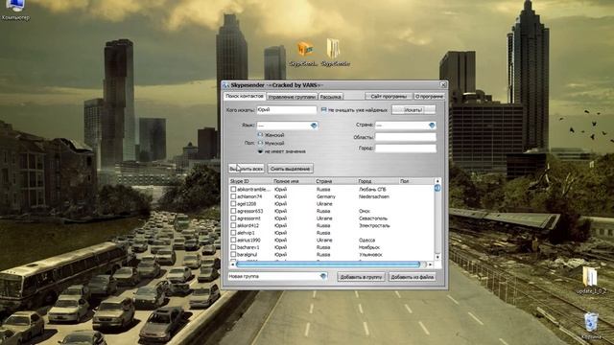Check the agressor653 contact checkbox
This screenshot has height=345, width=614.
[233, 211]
